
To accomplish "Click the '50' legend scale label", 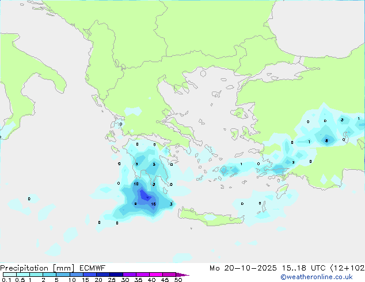I will point(178,280).
